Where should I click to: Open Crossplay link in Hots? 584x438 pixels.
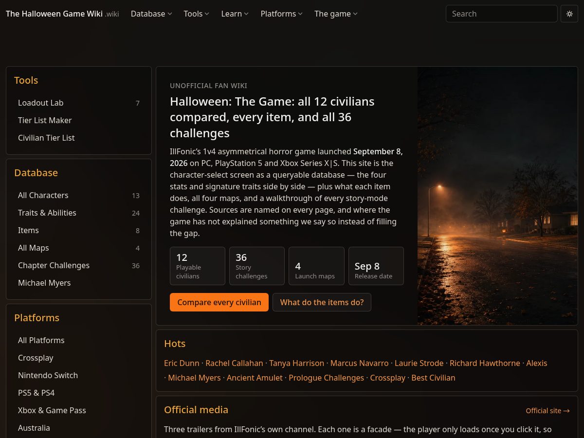tap(387, 378)
